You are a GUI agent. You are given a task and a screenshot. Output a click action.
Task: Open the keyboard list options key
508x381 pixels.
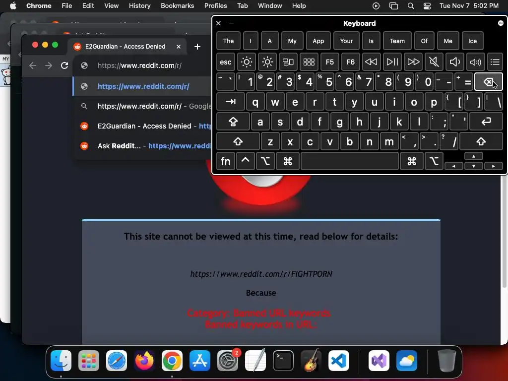[x=495, y=62]
